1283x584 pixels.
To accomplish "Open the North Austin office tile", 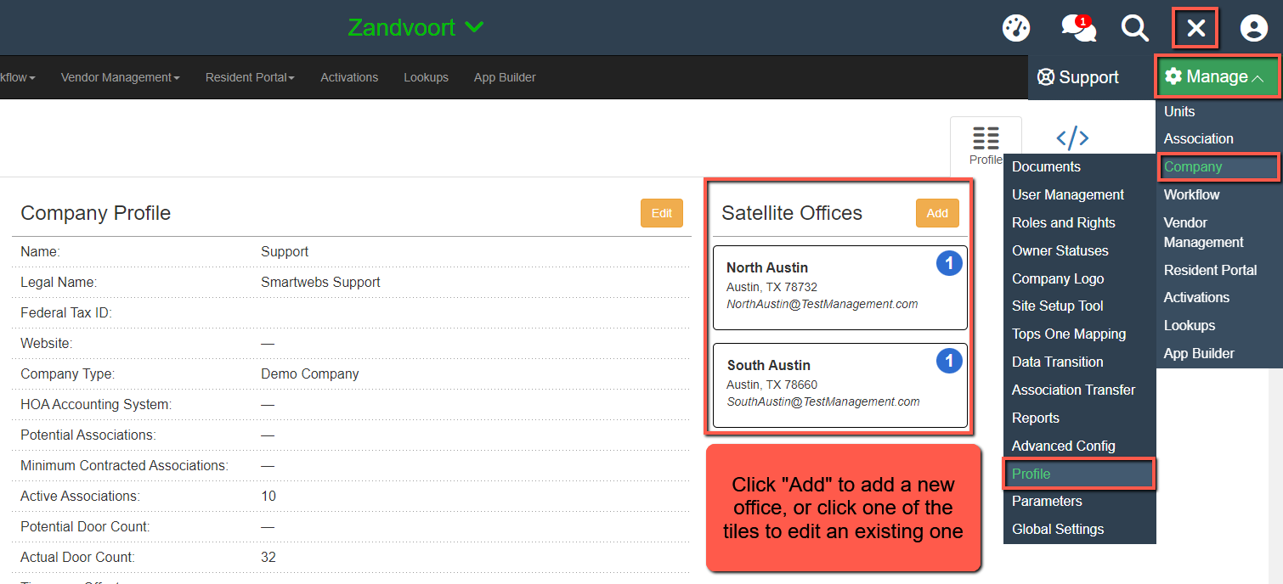I will click(840, 288).
